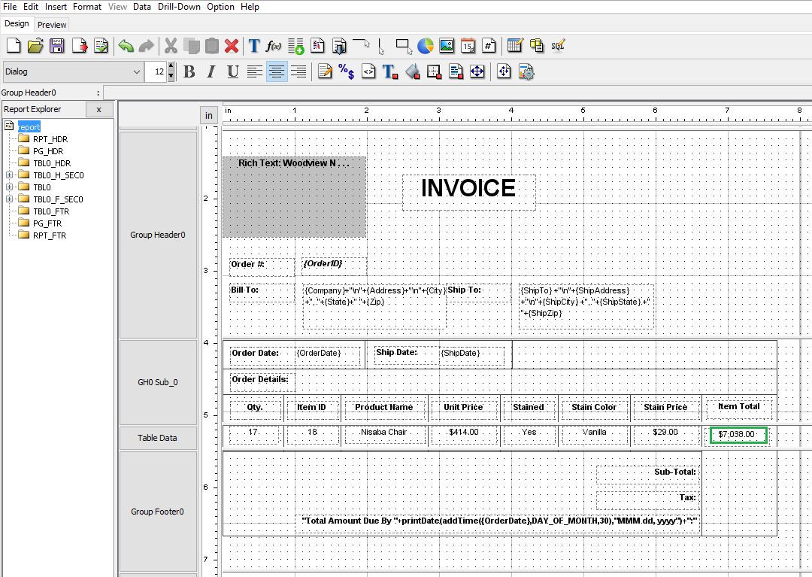
Task: Insert a label with the T icon
Action: point(254,46)
